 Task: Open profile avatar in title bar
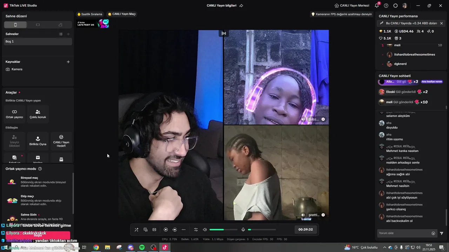[x=405, y=6]
